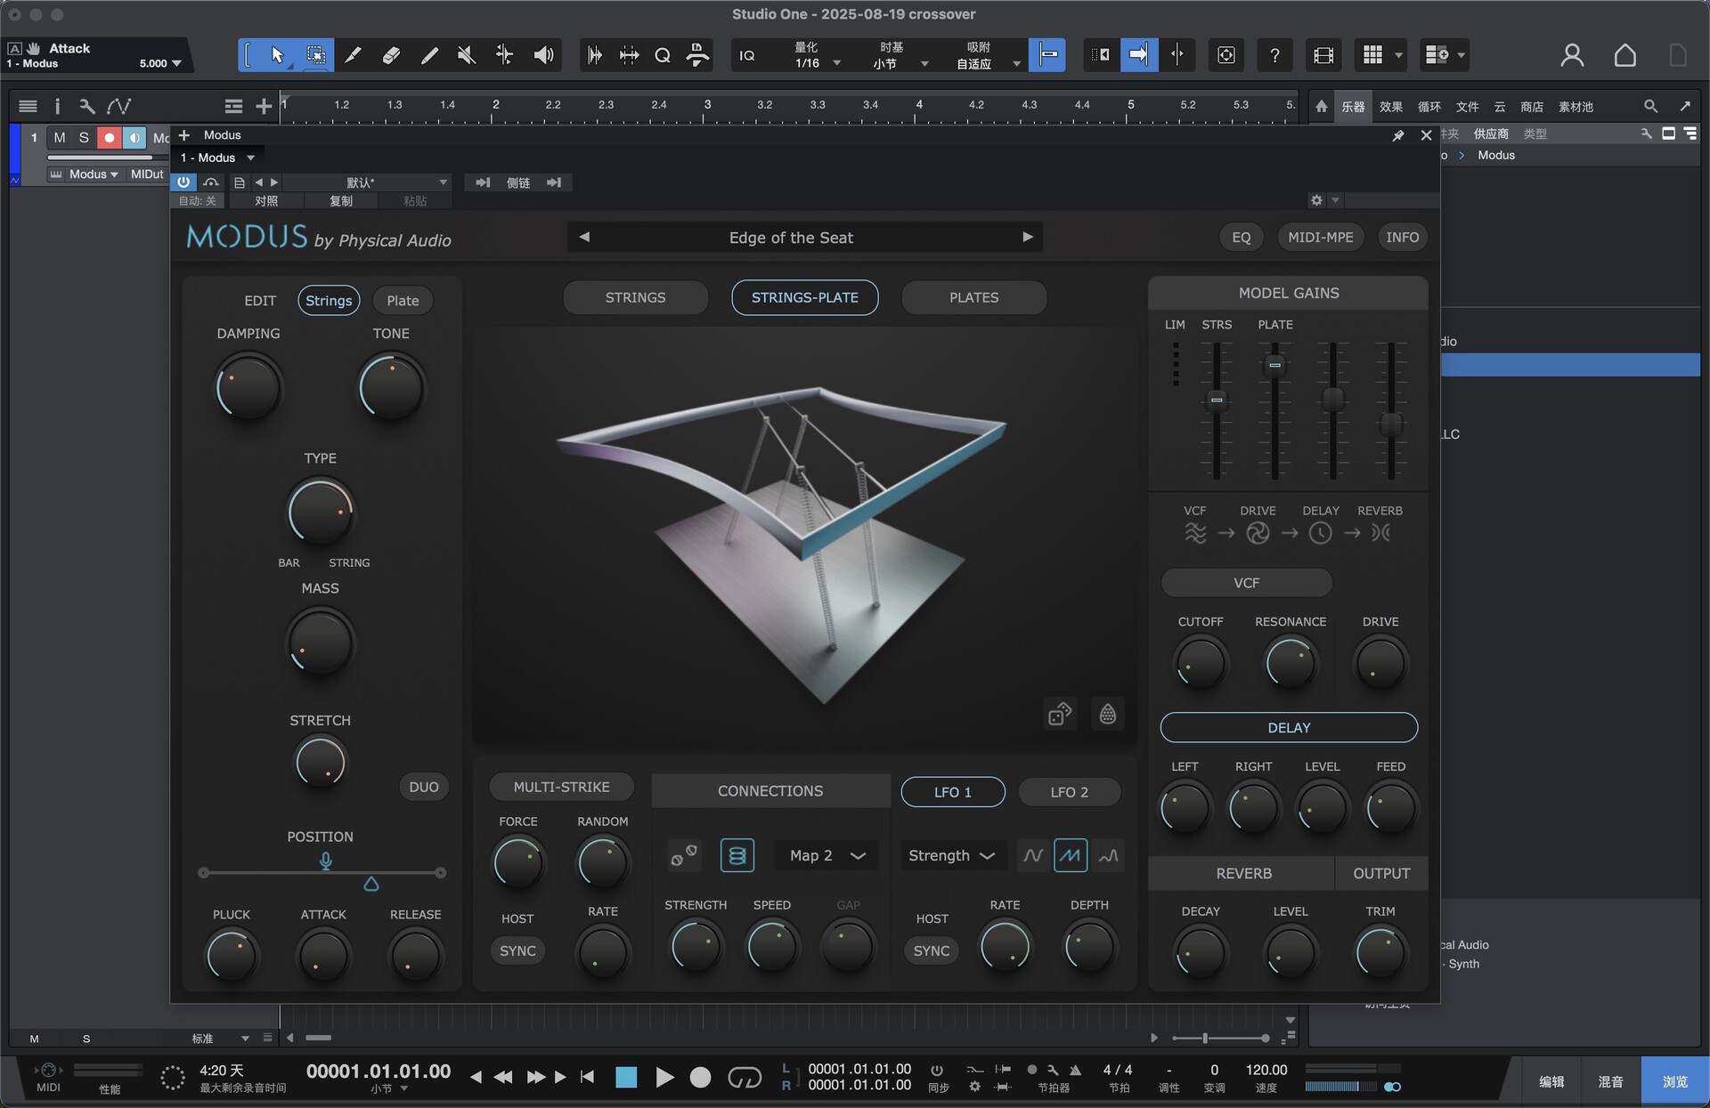Toggle multi-strike host SYNC

point(517,950)
